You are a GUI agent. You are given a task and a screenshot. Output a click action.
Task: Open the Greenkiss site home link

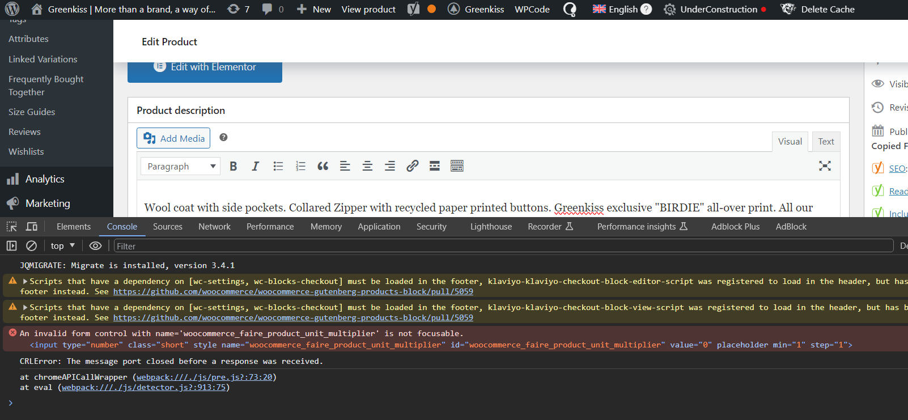pos(123,9)
